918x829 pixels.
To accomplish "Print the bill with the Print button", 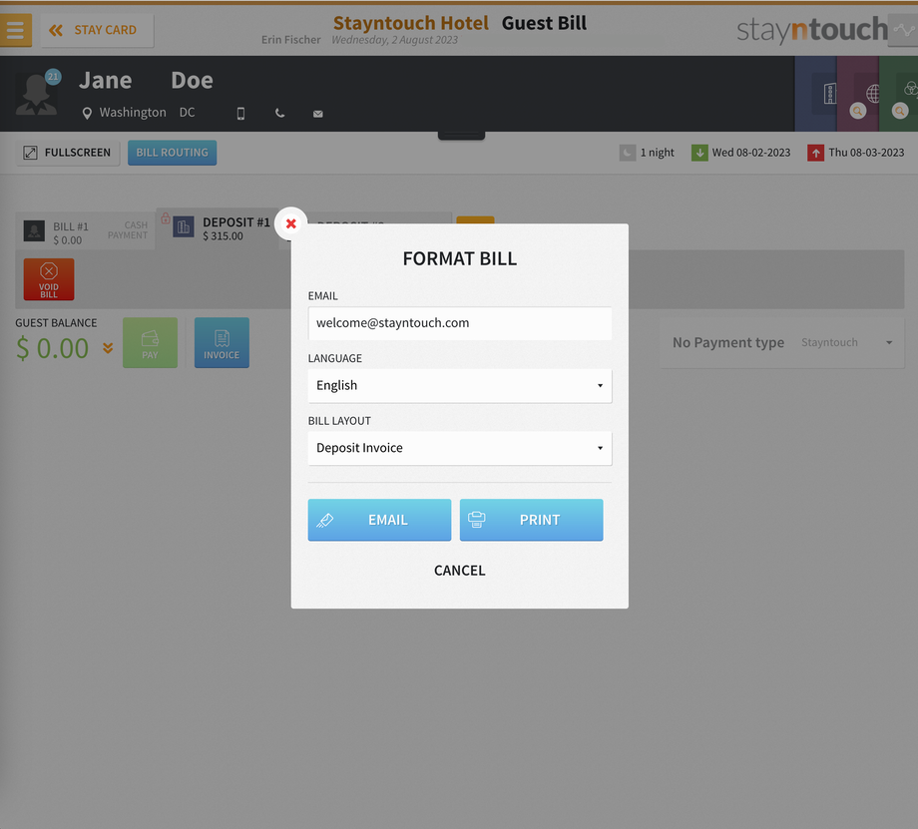I will tap(531, 520).
